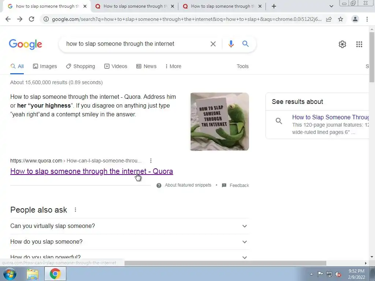Reload the current page
The height and width of the screenshot is (281, 375).
[31, 19]
